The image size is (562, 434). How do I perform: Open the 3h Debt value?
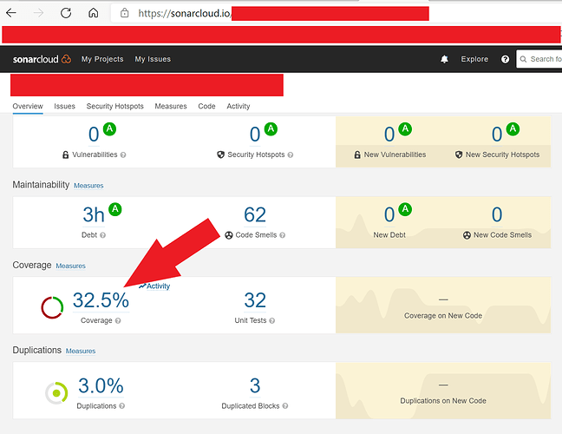pos(94,215)
